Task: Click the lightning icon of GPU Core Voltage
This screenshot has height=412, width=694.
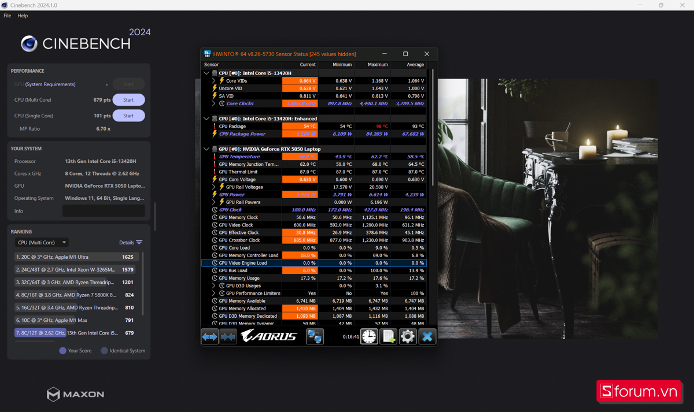Action: (215, 179)
